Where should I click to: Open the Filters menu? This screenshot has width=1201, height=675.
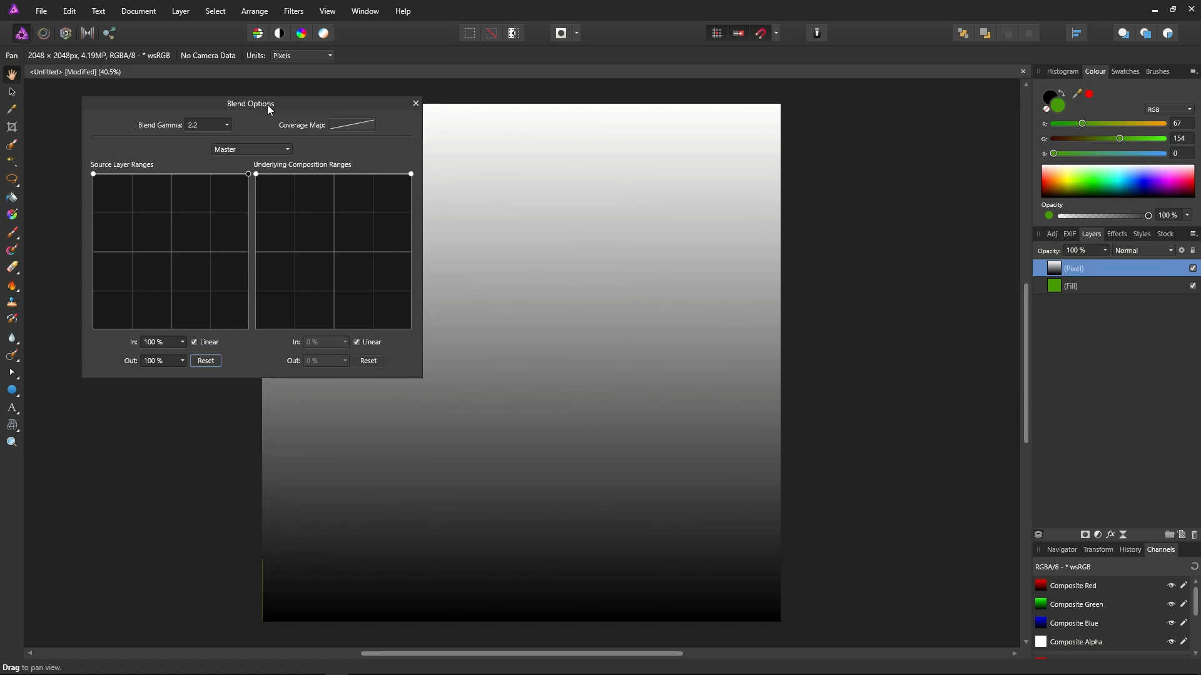(293, 11)
